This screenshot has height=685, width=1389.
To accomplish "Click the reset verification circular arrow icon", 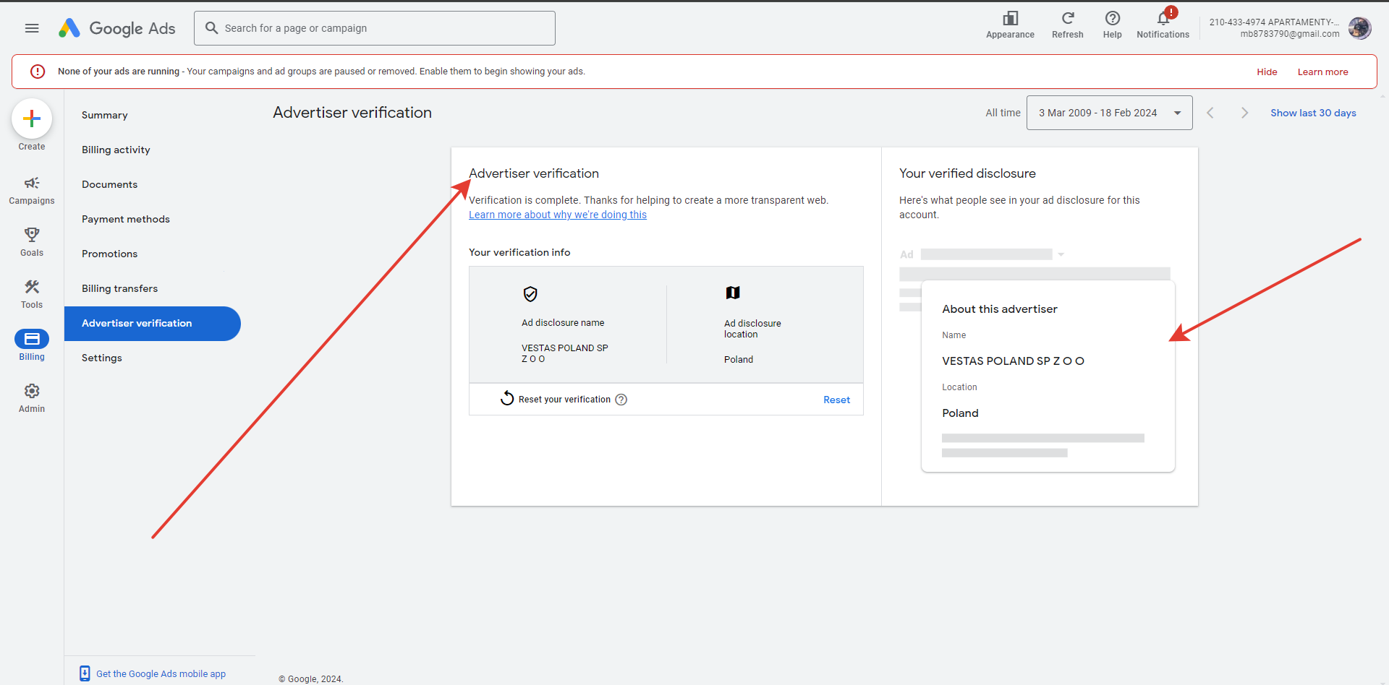I will click(507, 398).
